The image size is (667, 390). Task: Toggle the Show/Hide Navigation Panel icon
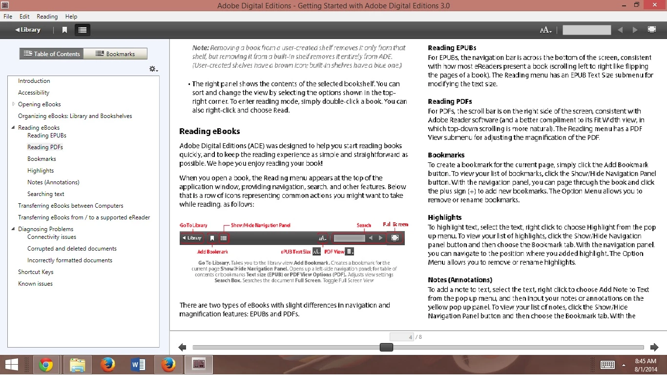tap(82, 30)
